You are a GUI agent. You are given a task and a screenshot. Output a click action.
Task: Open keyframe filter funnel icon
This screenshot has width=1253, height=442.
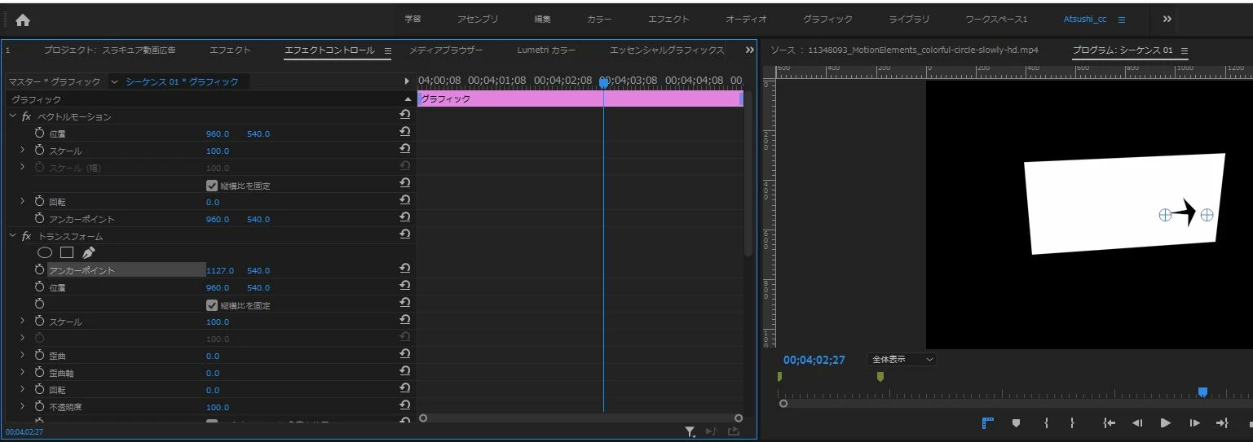(x=690, y=431)
